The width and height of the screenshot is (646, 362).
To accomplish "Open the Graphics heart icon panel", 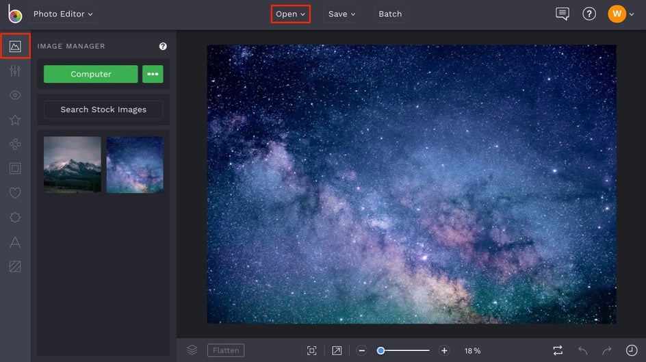I will [15, 193].
